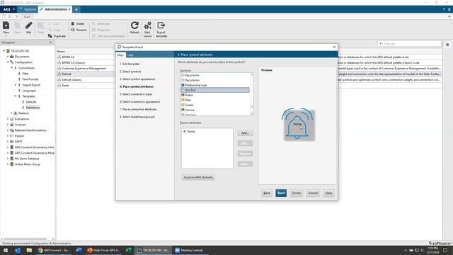
Task: Click the Next button in wizard
Action: point(281,193)
